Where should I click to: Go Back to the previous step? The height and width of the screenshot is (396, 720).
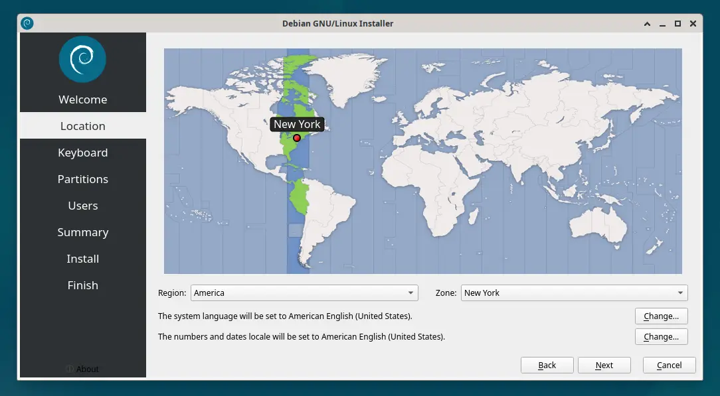[x=547, y=365]
